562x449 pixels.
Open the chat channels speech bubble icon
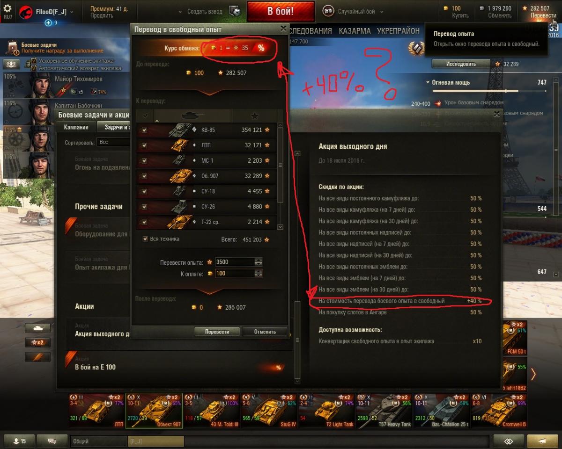coord(52,441)
